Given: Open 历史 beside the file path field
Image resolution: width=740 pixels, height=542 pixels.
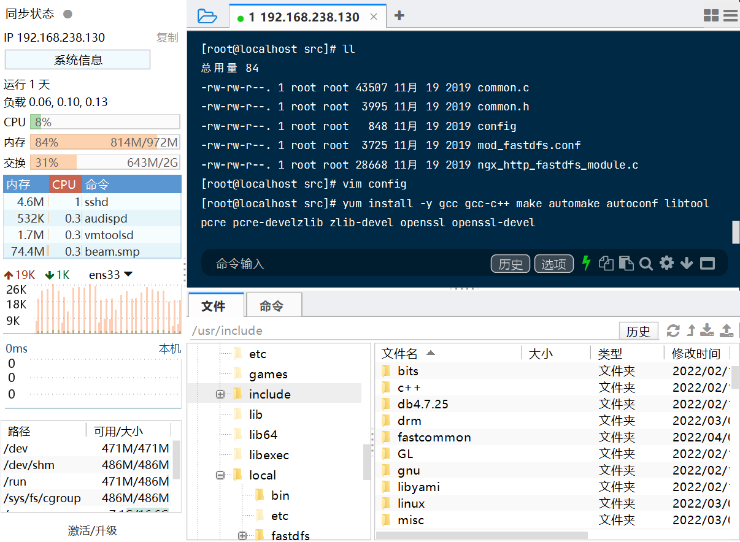Looking at the screenshot, I should tap(638, 331).
